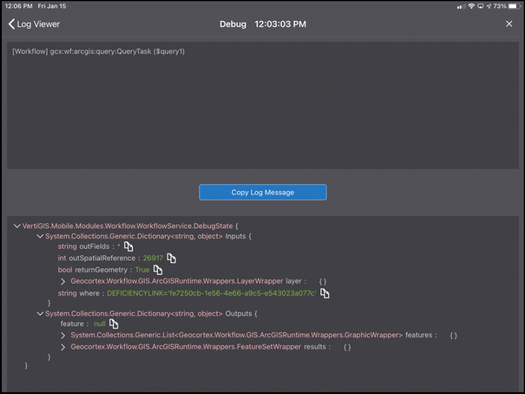Click the empty braces after layer
The image size is (525, 394).
click(x=323, y=281)
